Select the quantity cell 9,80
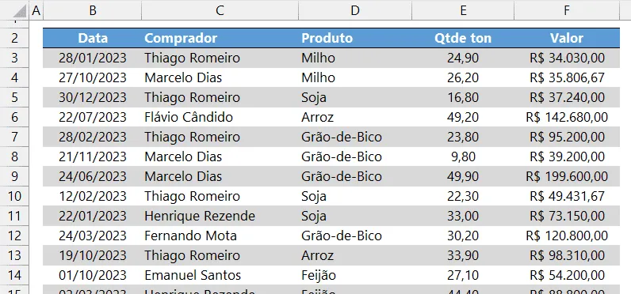631x294 pixels. pyautogui.click(x=463, y=156)
